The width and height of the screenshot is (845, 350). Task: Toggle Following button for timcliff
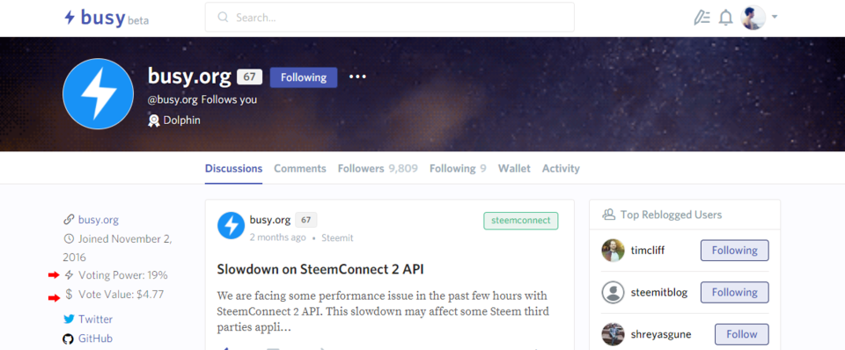pos(734,251)
